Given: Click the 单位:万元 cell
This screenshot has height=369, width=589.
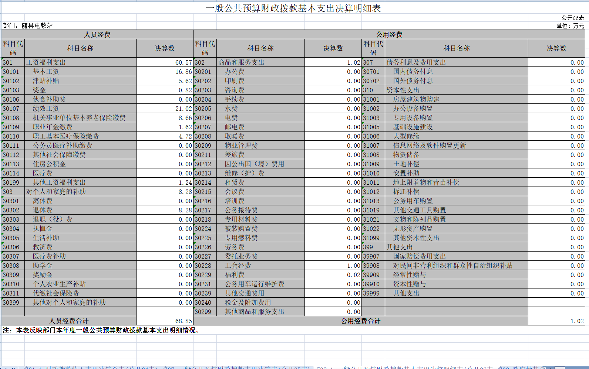Looking at the screenshot, I should [x=570, y=26].
